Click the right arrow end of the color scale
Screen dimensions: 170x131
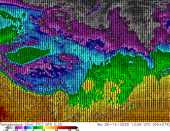(77, 128)
